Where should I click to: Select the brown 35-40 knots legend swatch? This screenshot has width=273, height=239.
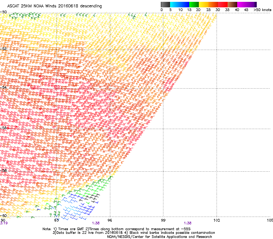(232, 4)
